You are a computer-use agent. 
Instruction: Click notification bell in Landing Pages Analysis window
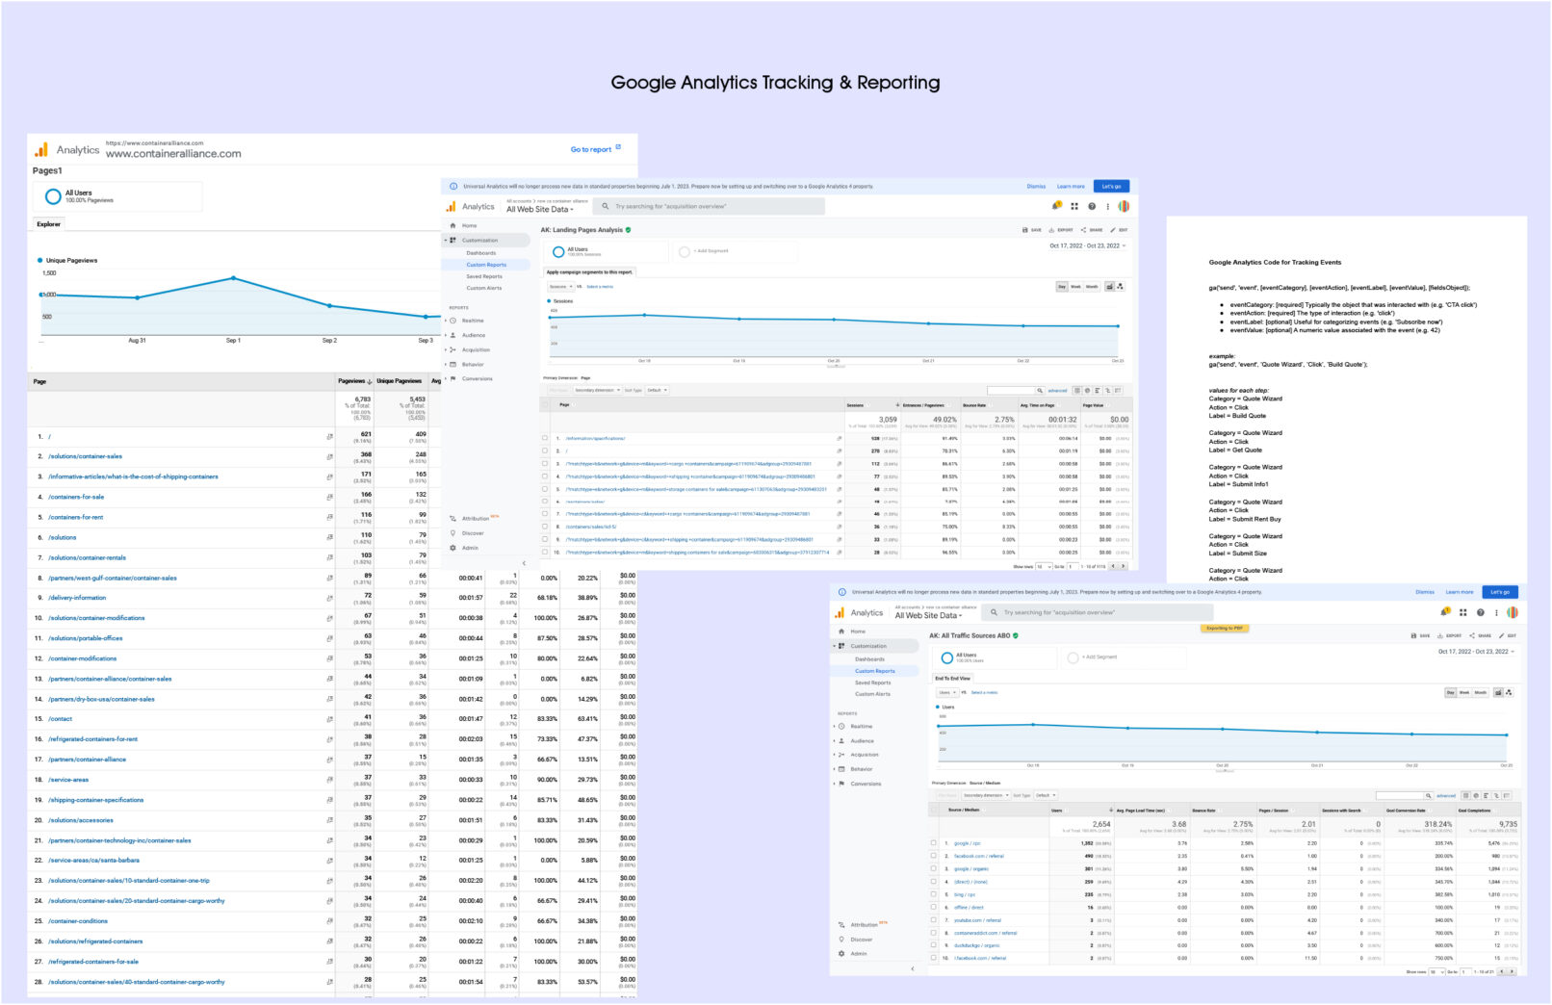pos(1056,206)
